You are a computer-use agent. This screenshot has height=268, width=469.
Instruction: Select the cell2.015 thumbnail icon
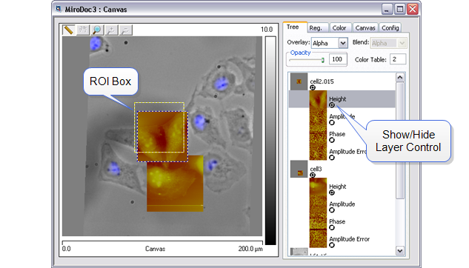tap(299, 81)
